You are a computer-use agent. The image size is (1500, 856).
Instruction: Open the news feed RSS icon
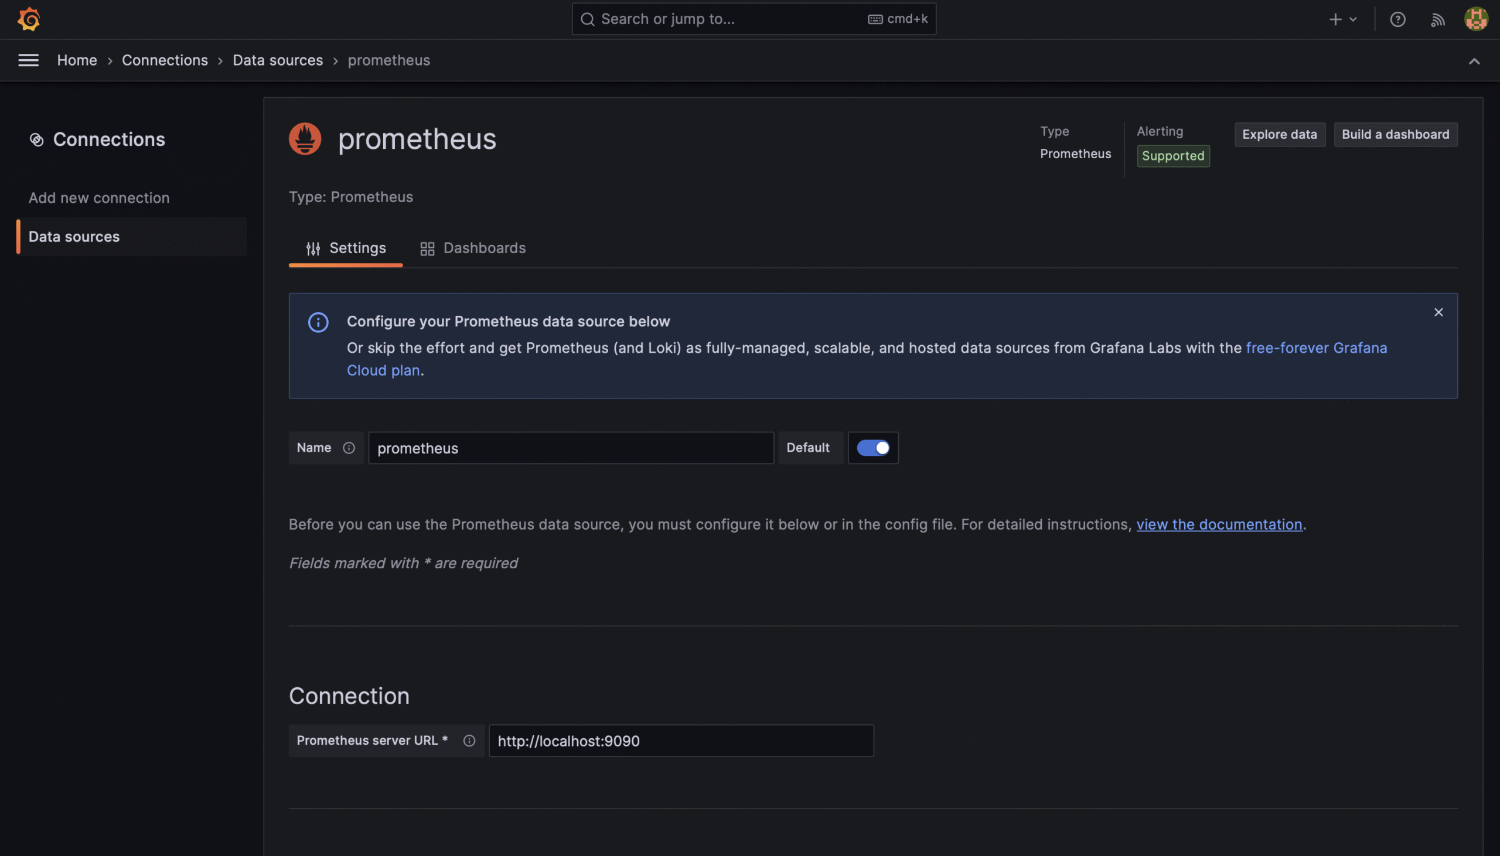pyautogui.click(x=1437, y=19)
